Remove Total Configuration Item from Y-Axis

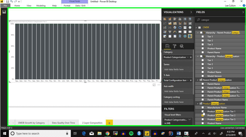pyautogui.click(x=191, y=80)
